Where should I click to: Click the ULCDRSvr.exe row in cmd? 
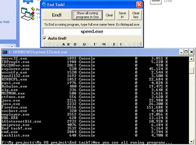[85, 65]
